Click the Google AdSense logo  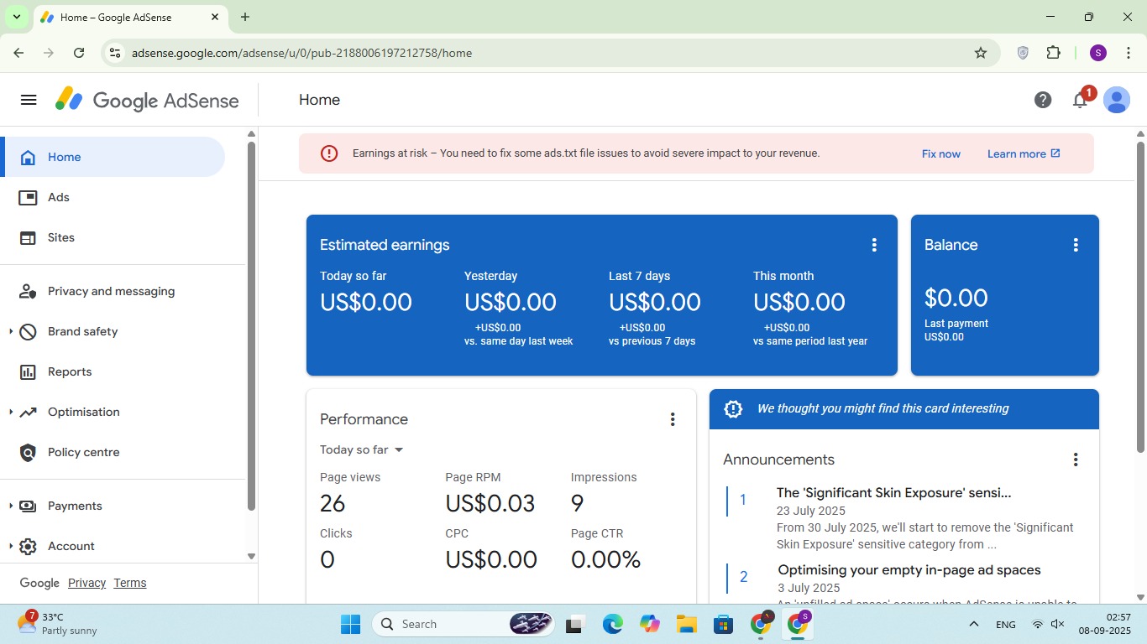(147, 100)
